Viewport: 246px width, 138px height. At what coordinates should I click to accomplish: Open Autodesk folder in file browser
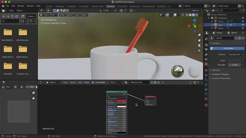8,68
